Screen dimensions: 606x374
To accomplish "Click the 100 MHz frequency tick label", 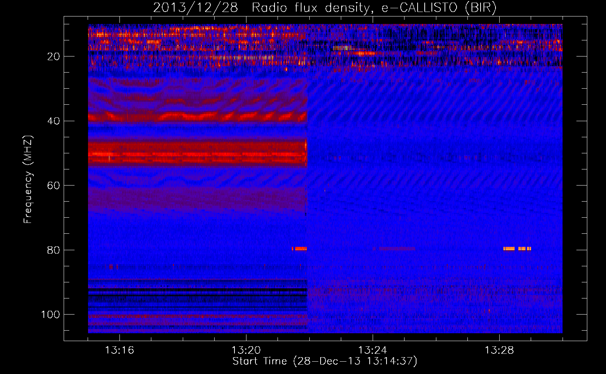I will tap(51, 315).
